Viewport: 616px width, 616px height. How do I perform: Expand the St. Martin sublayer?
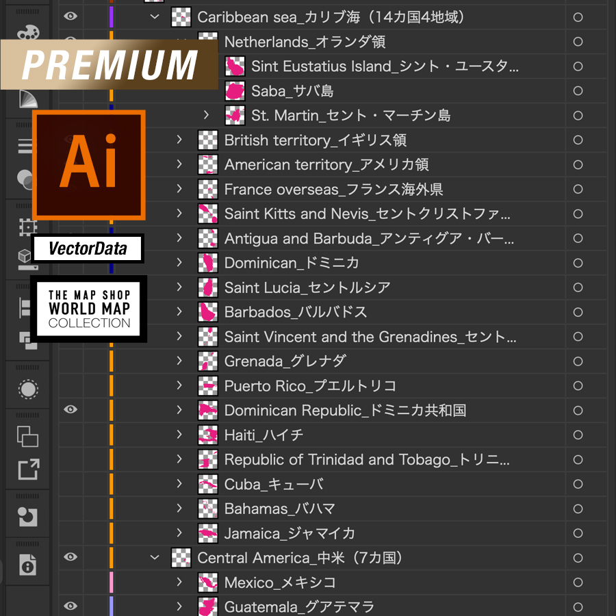[206, 115]
